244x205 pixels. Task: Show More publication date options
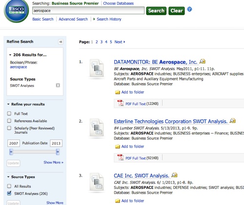53,162
